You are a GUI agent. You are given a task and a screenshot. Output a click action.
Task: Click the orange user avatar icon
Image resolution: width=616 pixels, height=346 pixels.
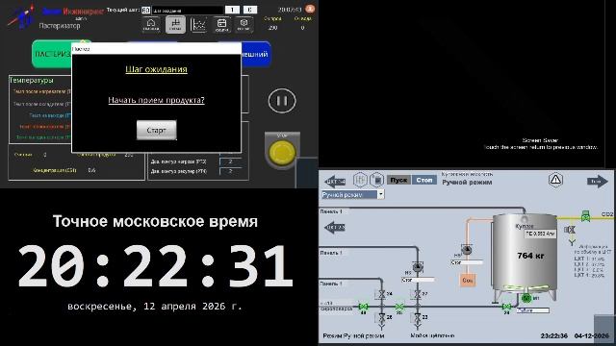[x=310, y=9]
